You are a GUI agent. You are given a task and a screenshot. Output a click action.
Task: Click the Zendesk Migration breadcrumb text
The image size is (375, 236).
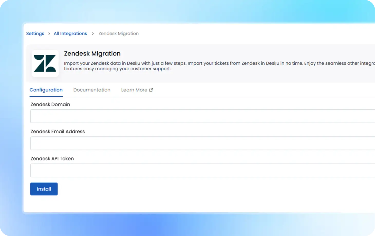[x=118, y=33]
